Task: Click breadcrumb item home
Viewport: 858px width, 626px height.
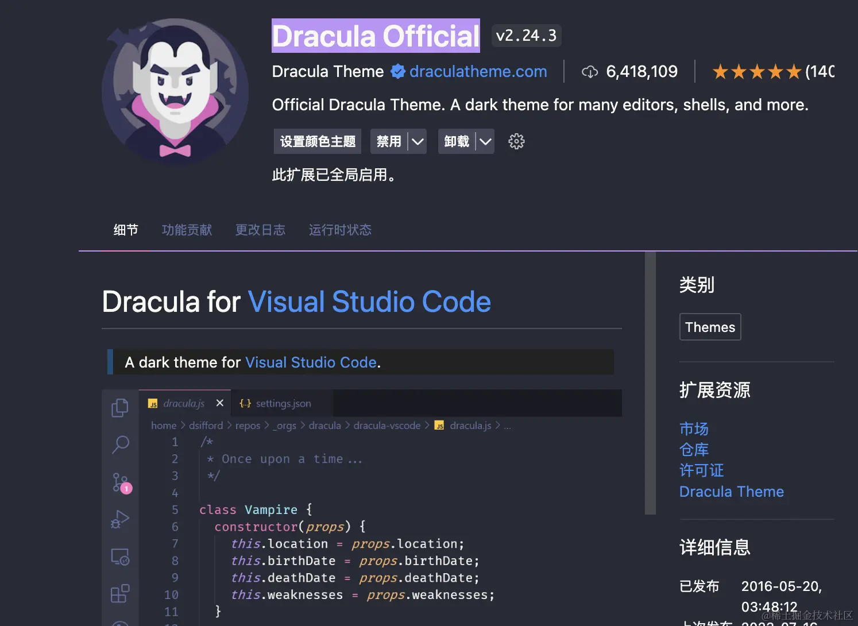Action: pos(164,426)
